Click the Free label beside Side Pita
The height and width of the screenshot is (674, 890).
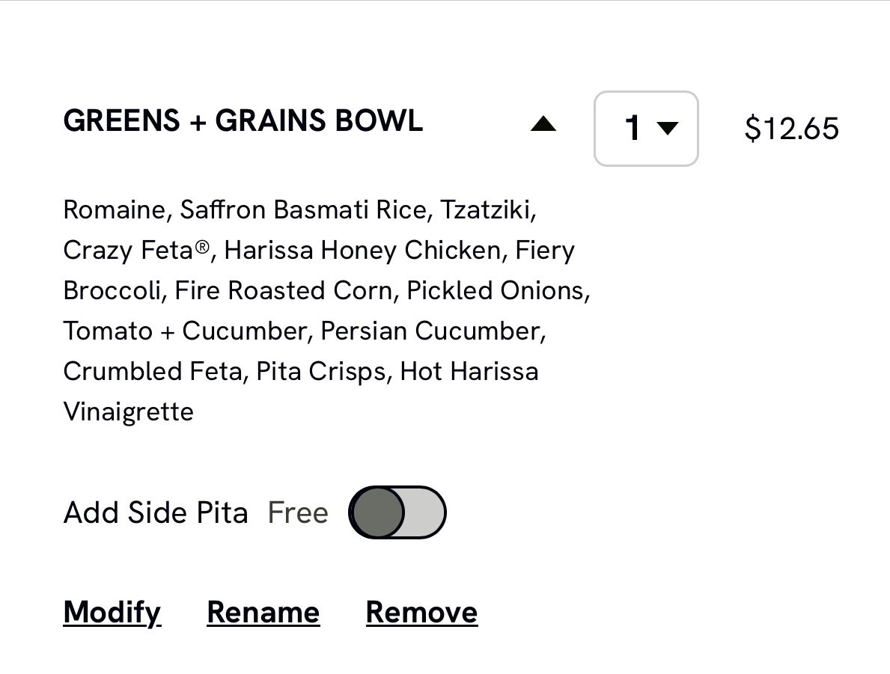click(298, 512)
